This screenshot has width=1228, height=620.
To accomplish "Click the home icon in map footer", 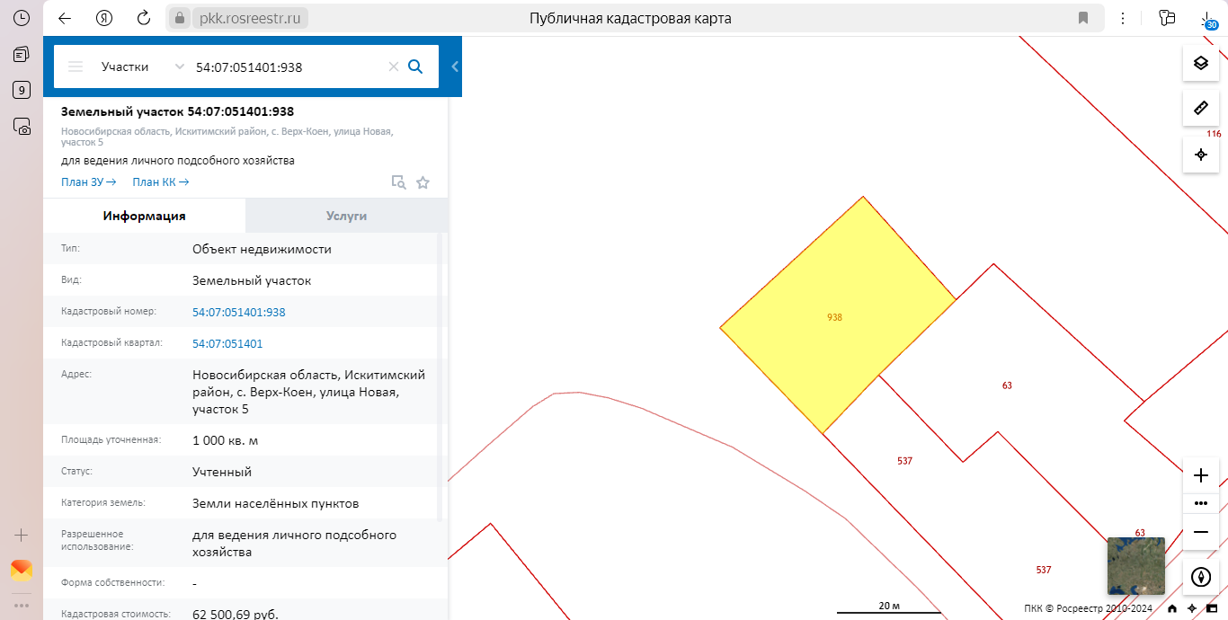I will [1172, 608].
